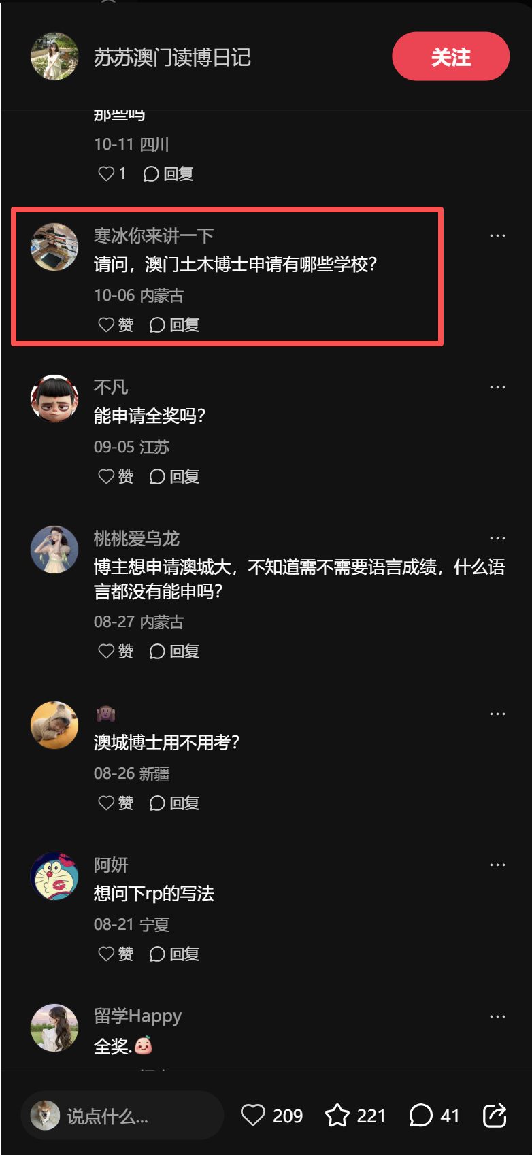This screenshot has height=1155, width=532.
Task: Reply to the 澳城博士用不用考 comment
Action: pos(174,803)
